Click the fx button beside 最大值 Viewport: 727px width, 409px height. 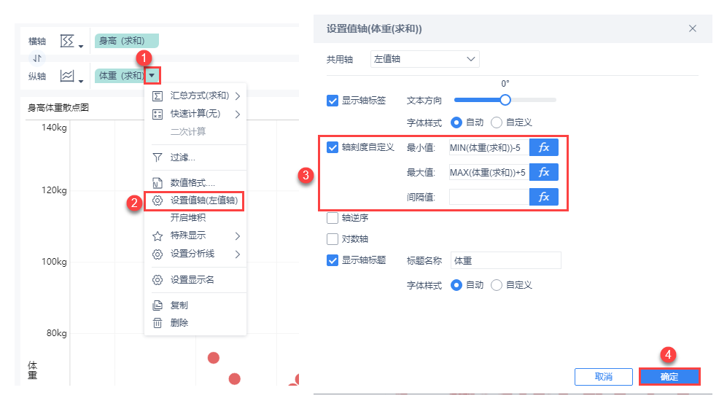coord(543,173)
